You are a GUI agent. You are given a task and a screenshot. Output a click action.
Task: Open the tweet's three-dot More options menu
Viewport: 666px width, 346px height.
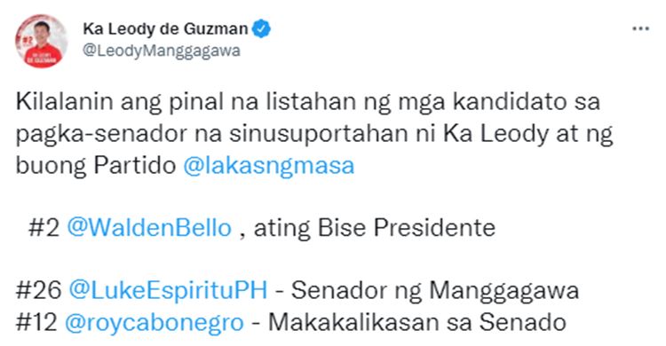click(x=640, y=29)
